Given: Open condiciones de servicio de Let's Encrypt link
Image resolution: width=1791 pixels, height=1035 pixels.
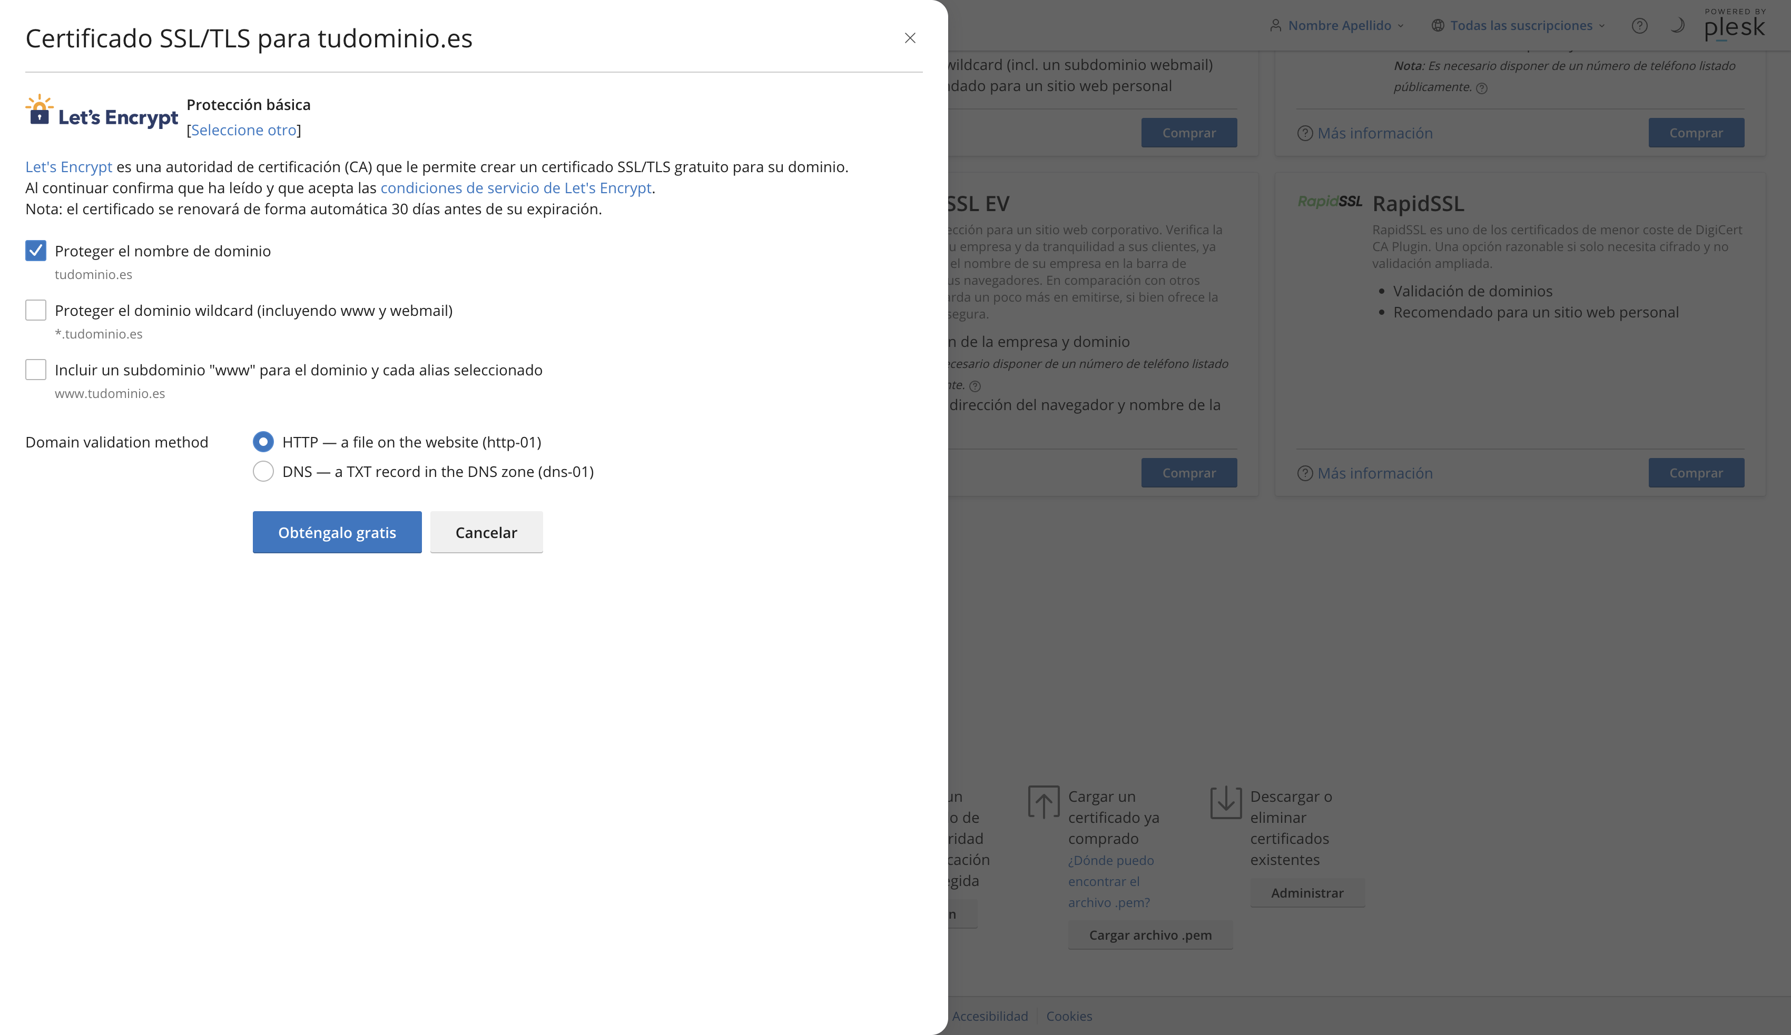Looking at the screenshot, I should point(516,188).
